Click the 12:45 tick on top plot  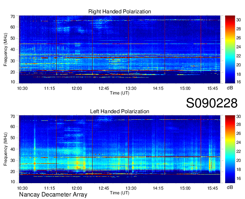coord(104,88)
